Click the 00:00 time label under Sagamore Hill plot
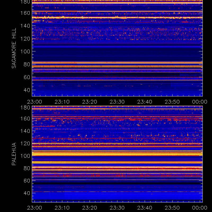Image resolution: width=212 pixels, height=212 pixels. pos(200,102)
